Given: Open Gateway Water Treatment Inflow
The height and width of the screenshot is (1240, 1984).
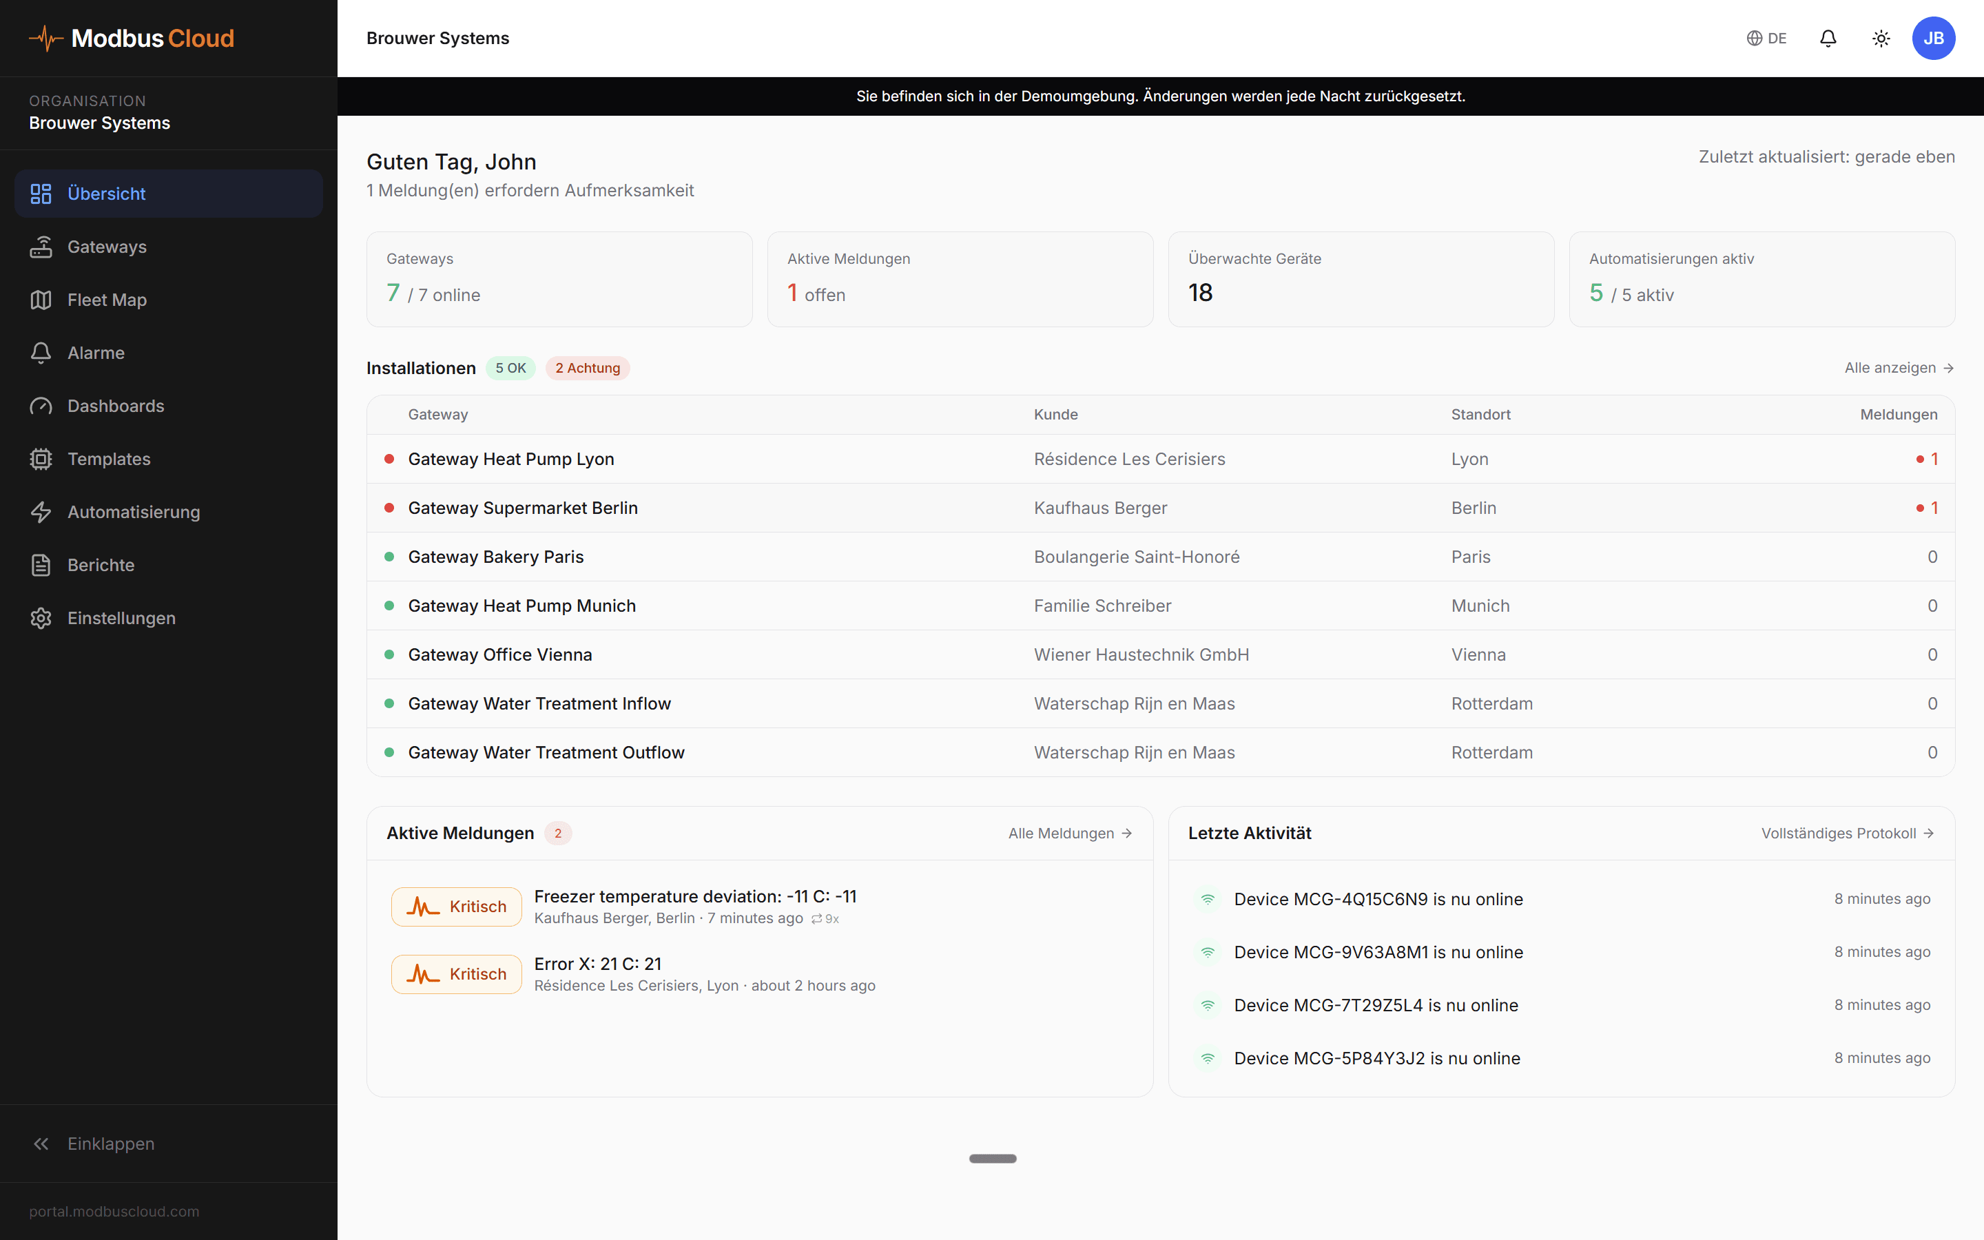Looking at the screenshot, I should (x=1160, y=703).
